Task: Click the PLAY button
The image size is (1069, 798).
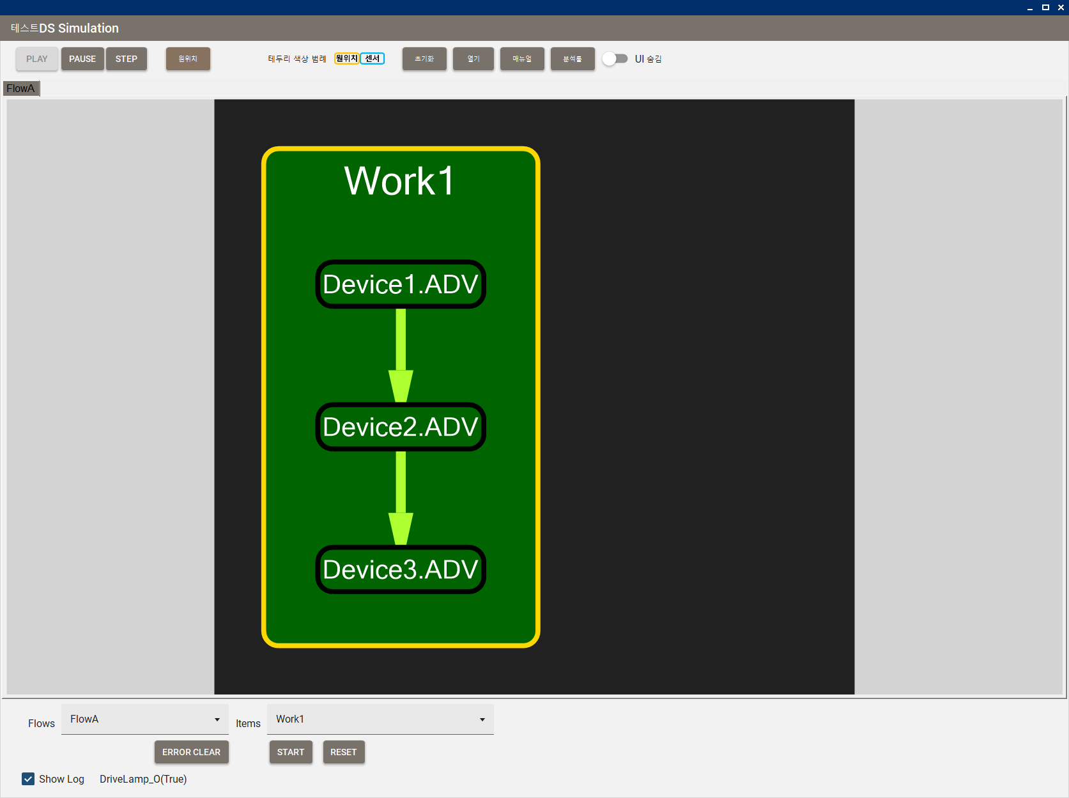Action: click(37, 59)
